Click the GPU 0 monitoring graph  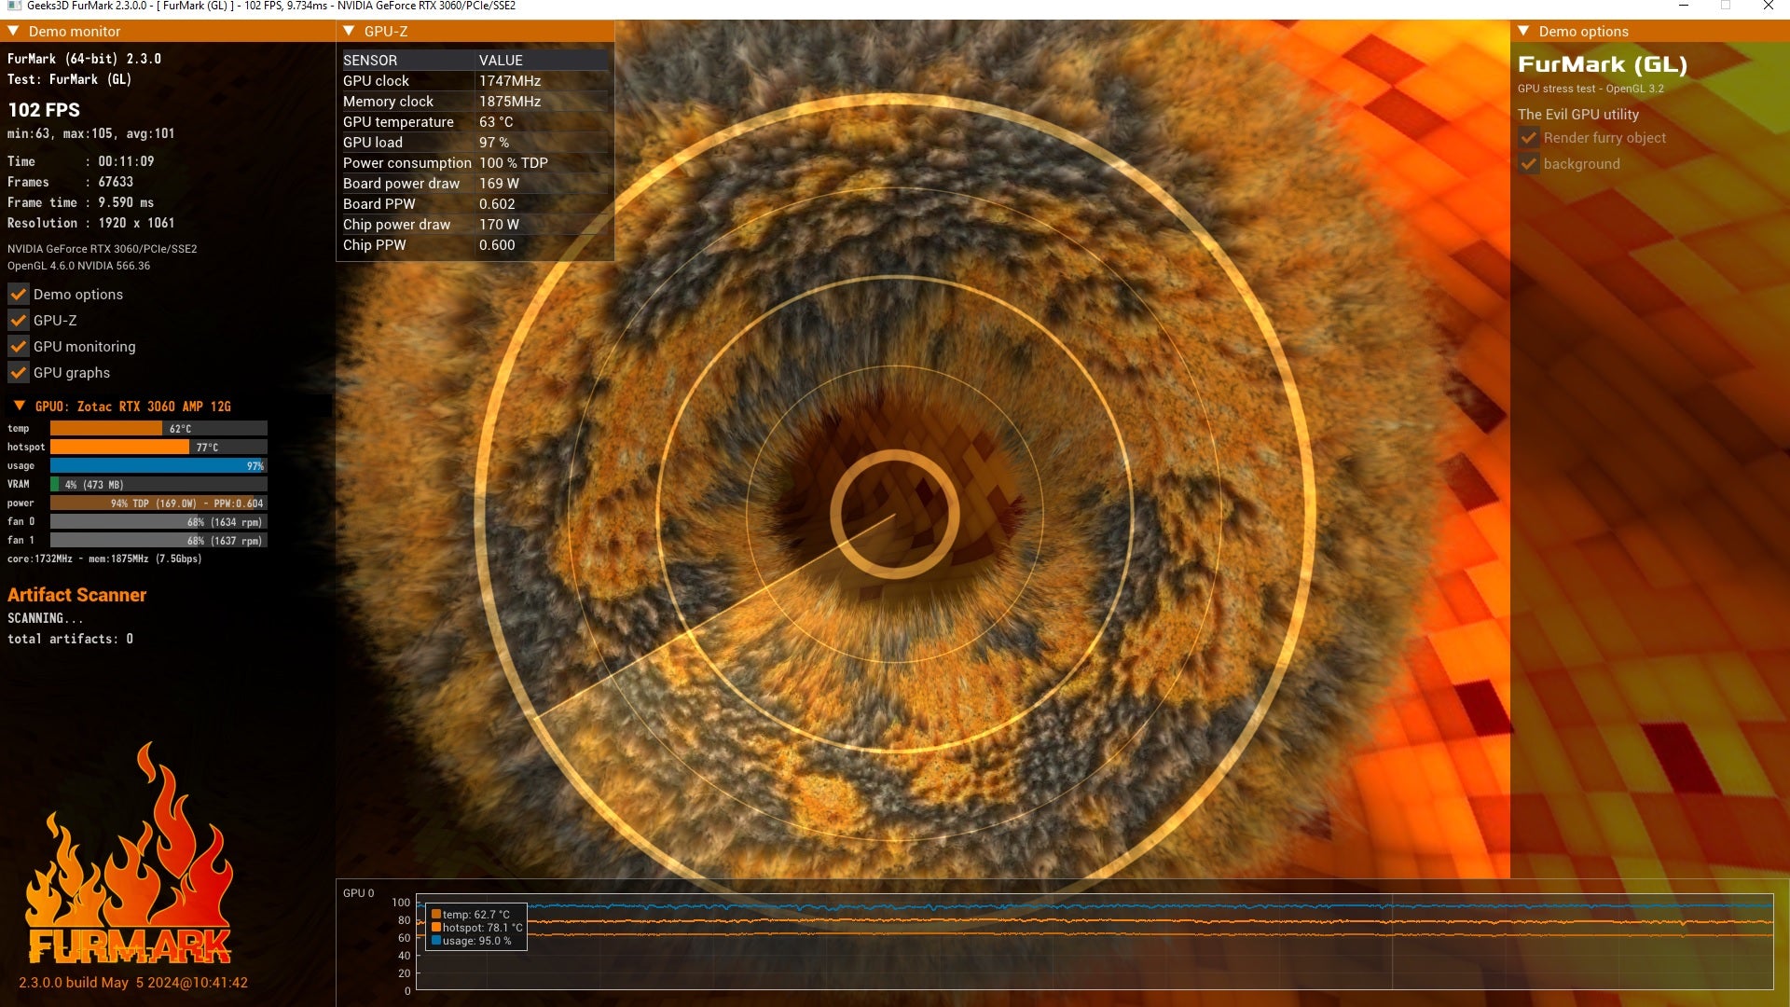point(1095,942)
